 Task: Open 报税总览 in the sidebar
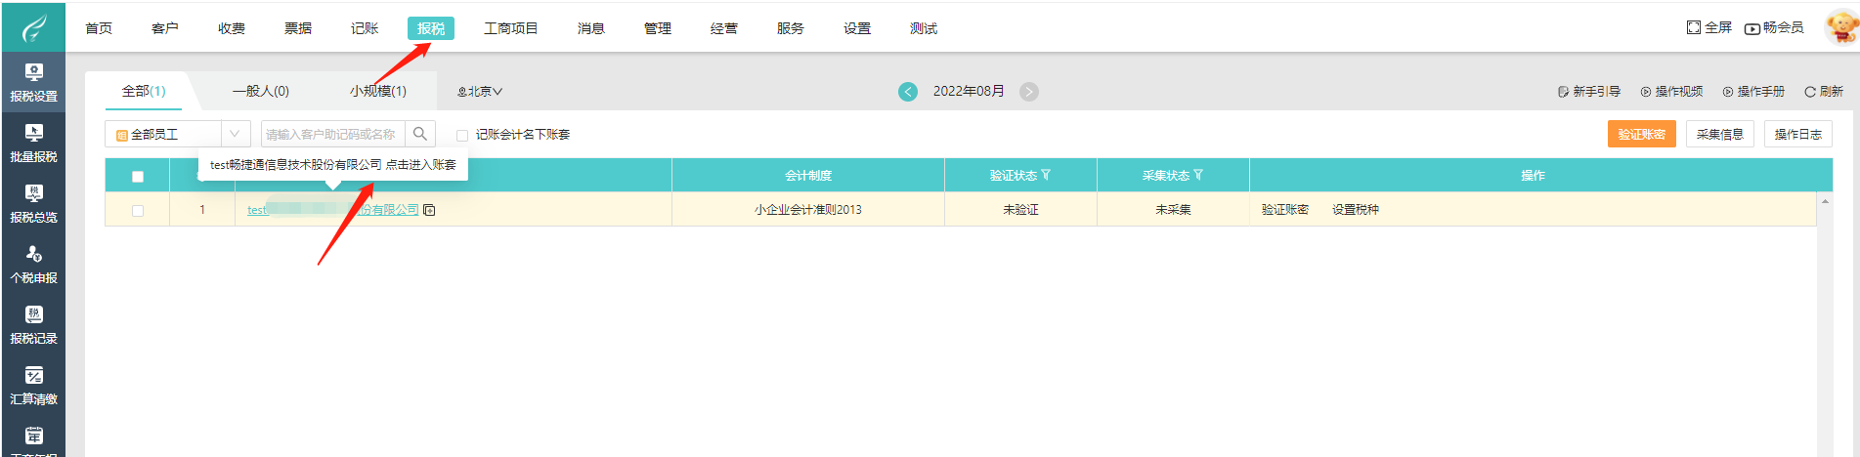click(33, 203)
